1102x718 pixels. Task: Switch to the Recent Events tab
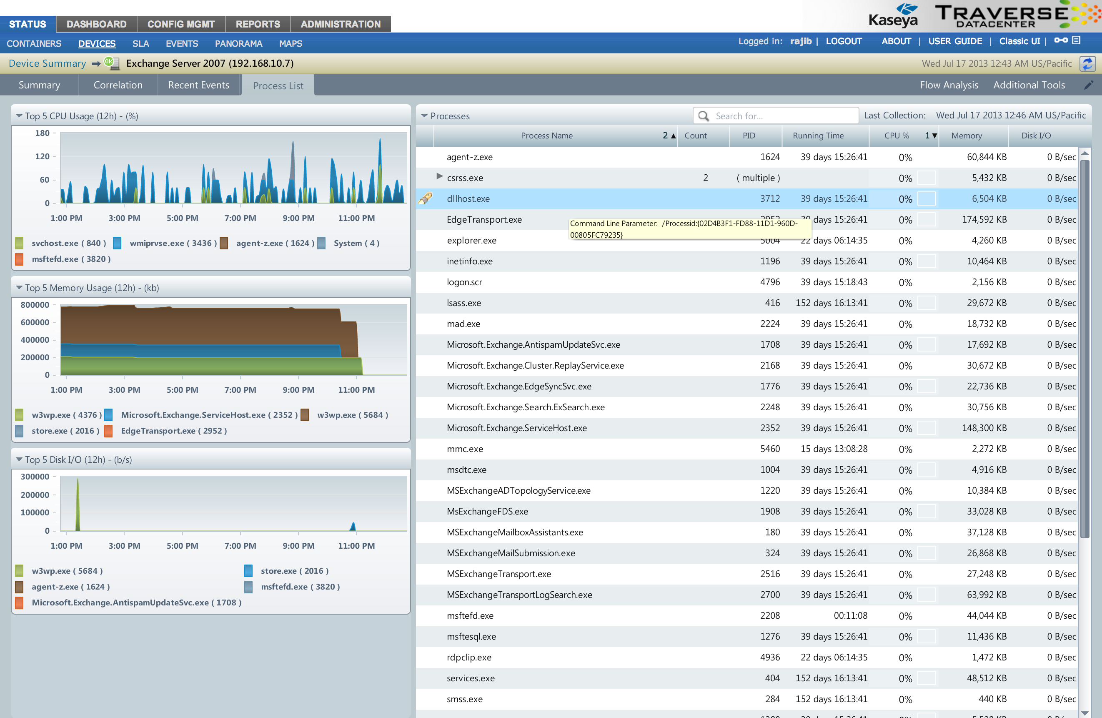[x=199, y=85]
